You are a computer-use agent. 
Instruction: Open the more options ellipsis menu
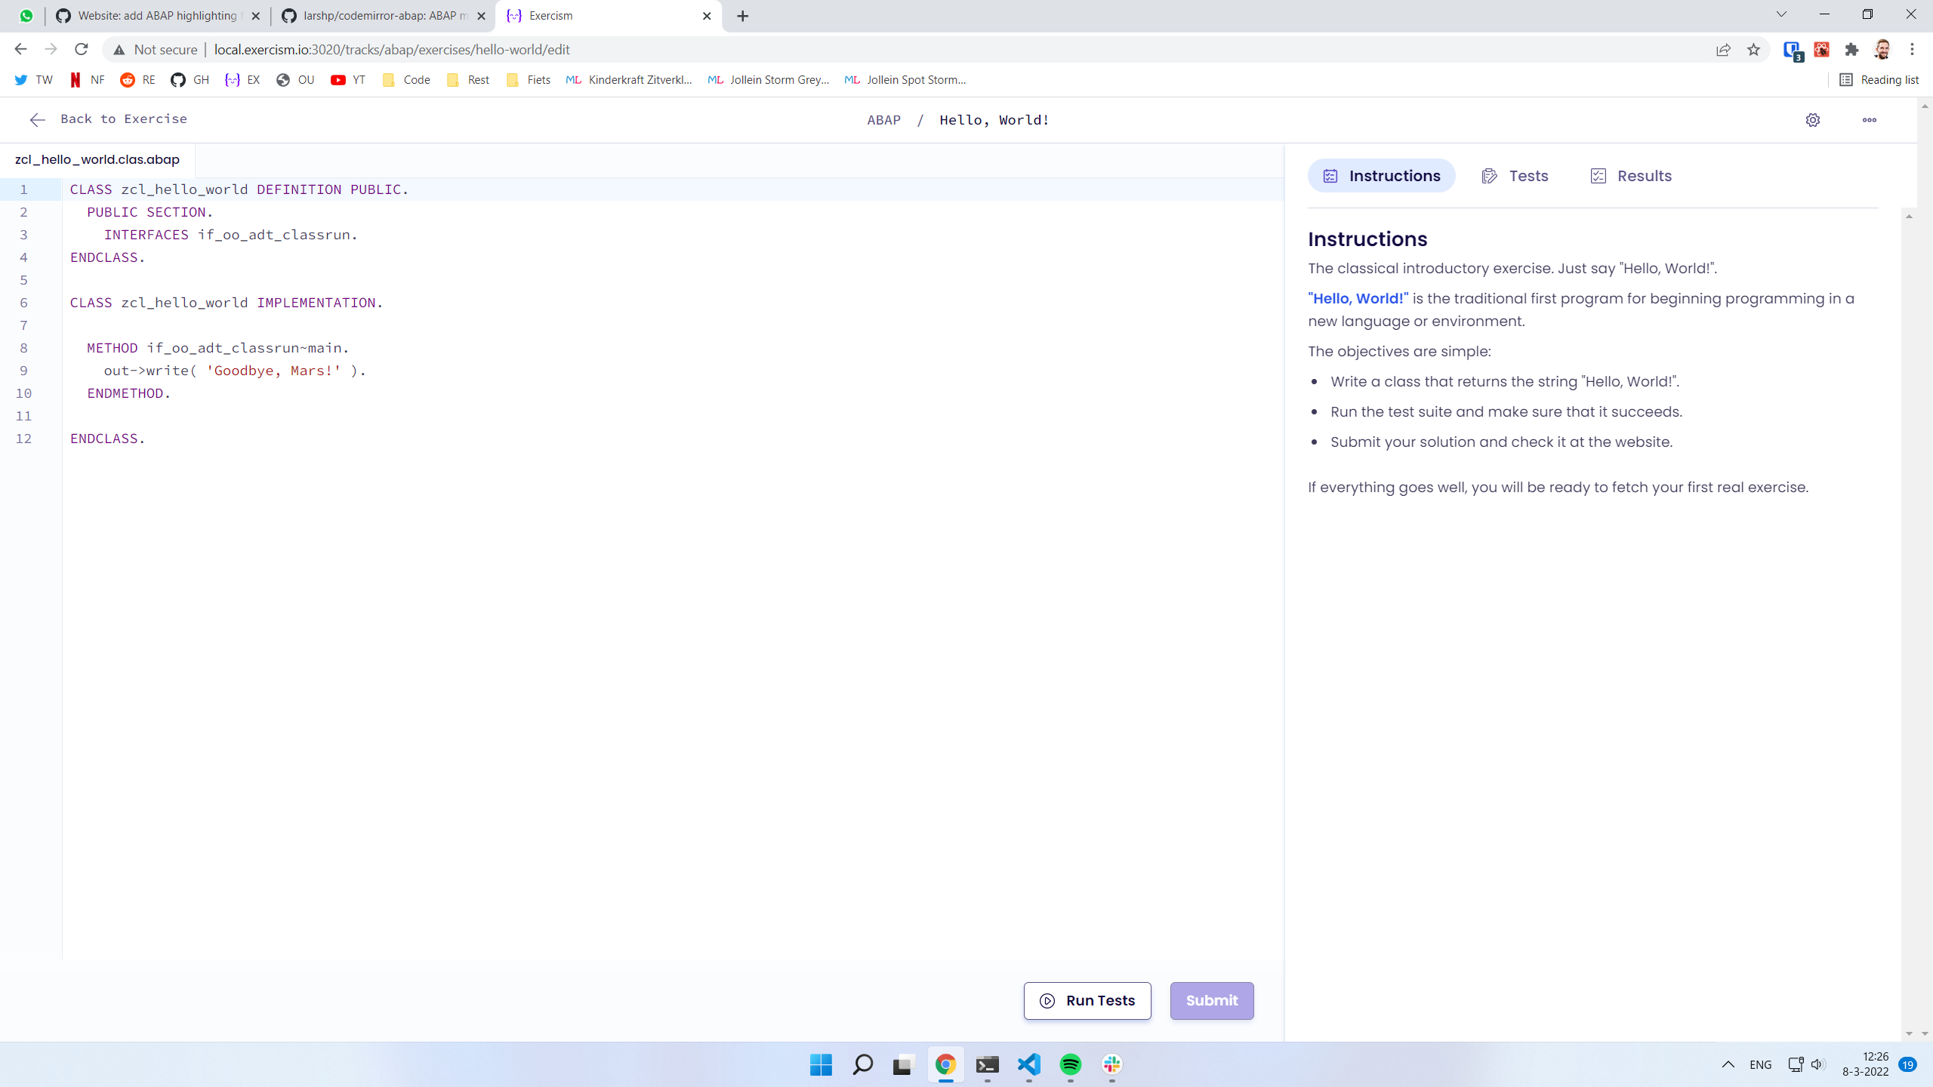click(x=1869, y=119)
